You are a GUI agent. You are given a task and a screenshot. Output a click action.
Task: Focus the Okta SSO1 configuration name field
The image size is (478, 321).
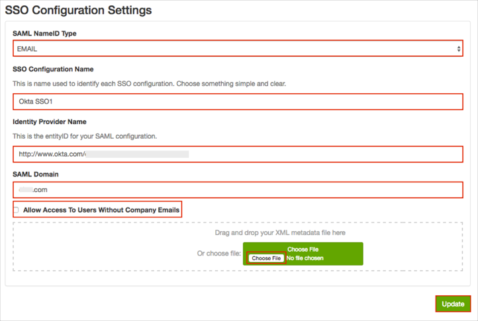click(x=237, y=101)
